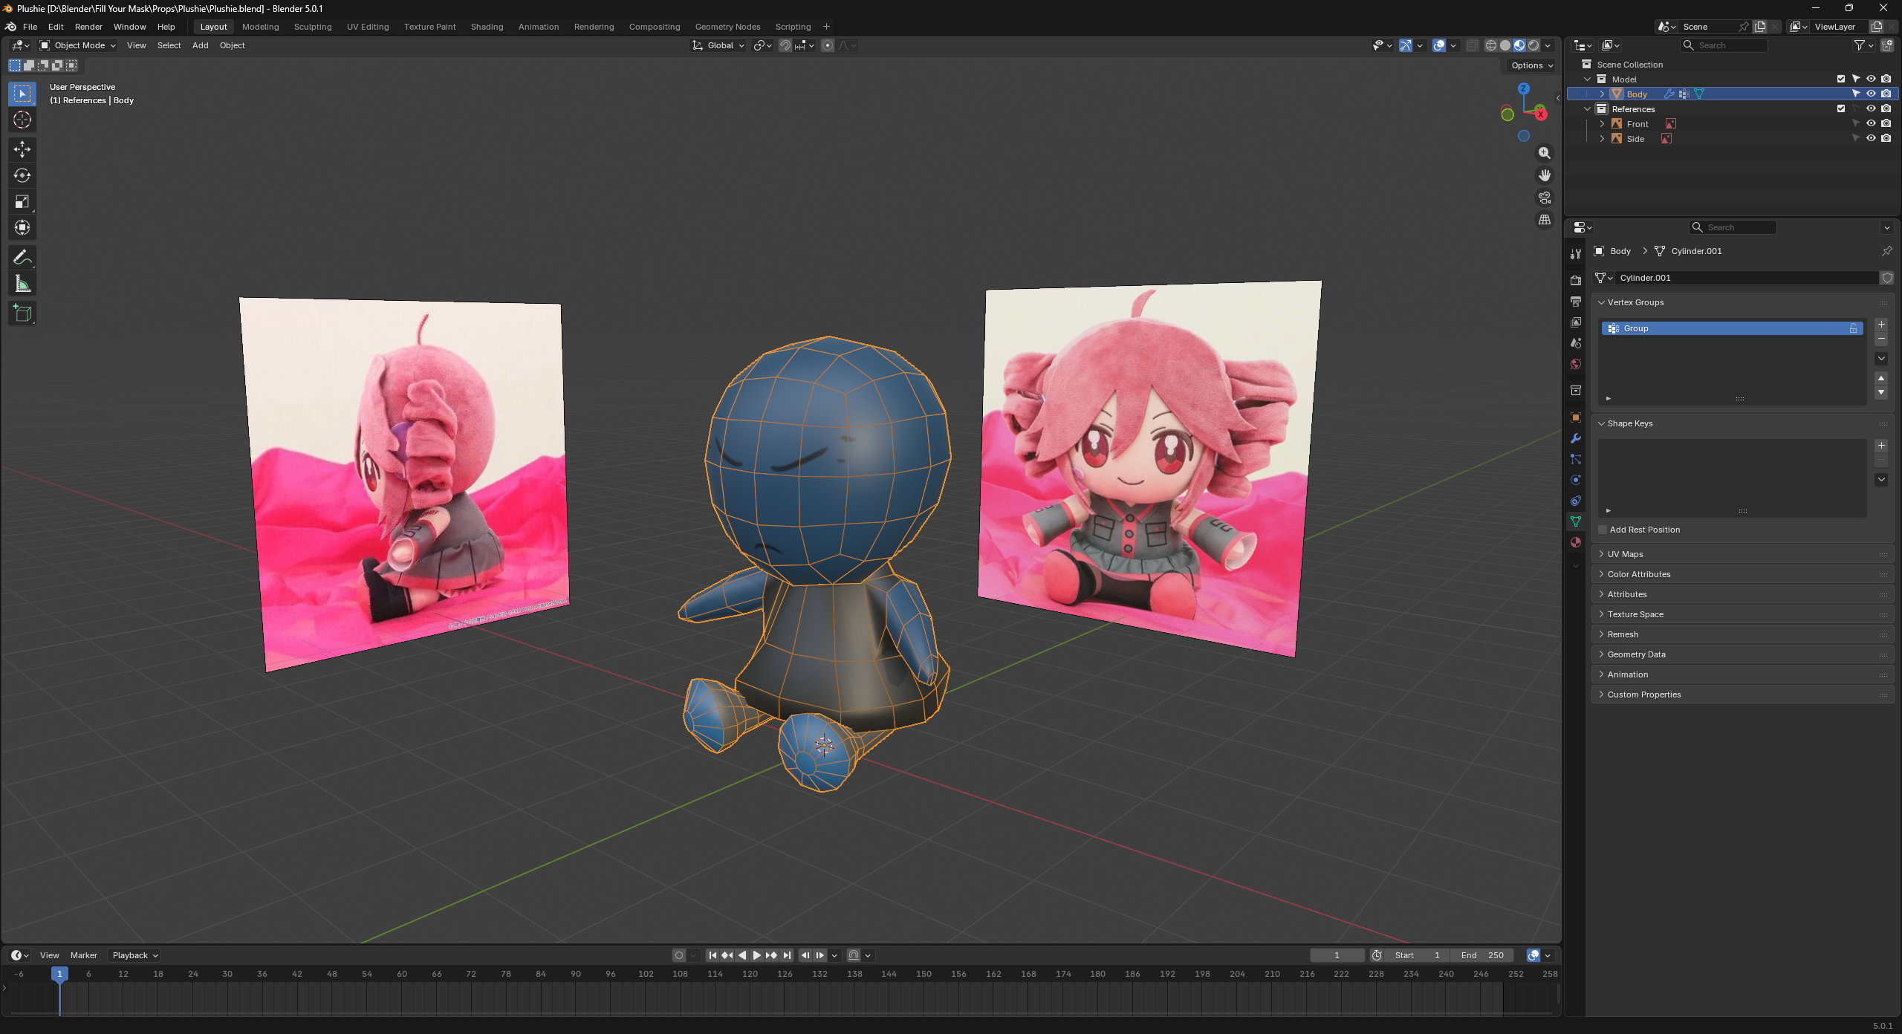
Task: Click the End frame field
Action: click(x=1482, y=955)
